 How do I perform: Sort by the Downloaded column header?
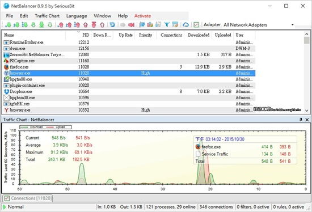coord(199,35)
